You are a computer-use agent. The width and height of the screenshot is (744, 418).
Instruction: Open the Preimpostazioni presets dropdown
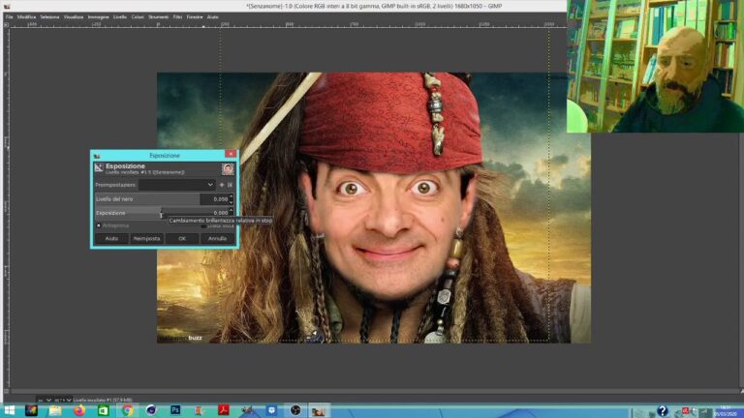[x=176, y=185]
